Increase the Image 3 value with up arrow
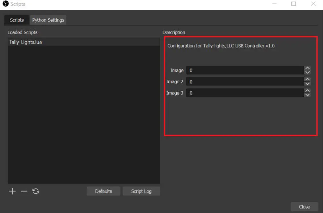The width and height of the screenshot is (323, 213). (307, 91)
